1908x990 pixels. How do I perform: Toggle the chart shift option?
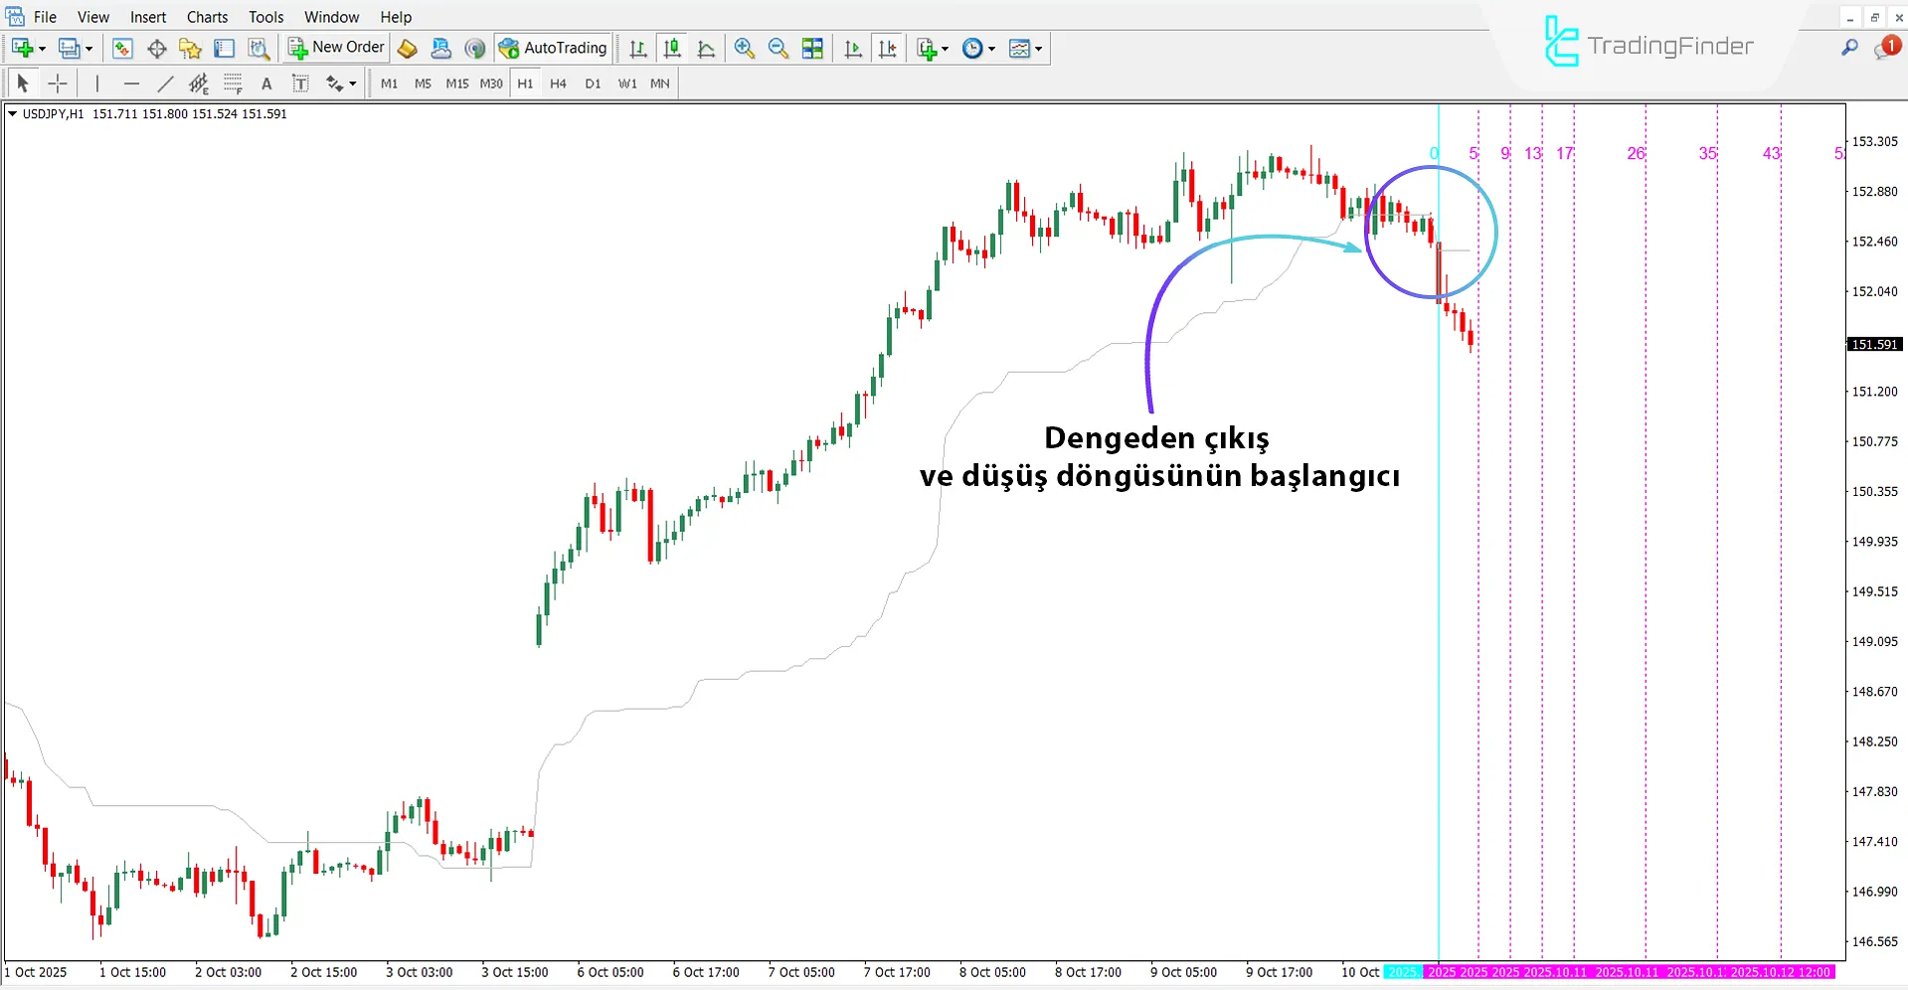pyautogui.click(x=888, y=48)
